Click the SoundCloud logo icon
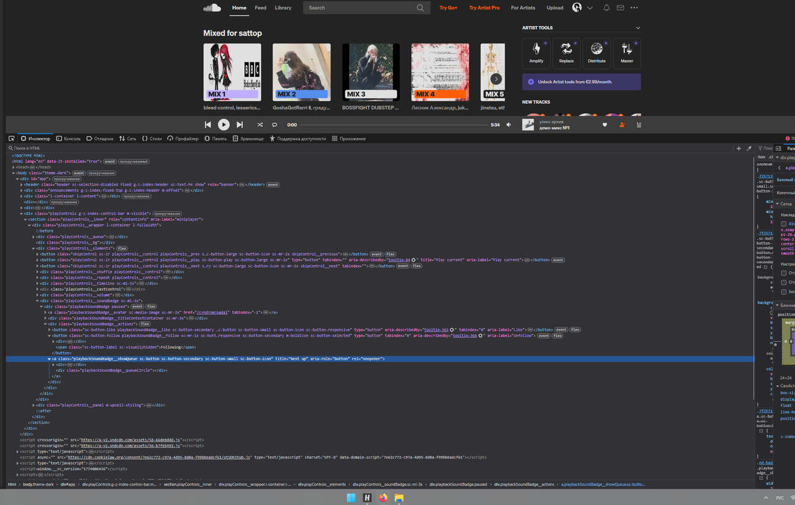The width and height of the screenshot is (795, 505). 212,7
